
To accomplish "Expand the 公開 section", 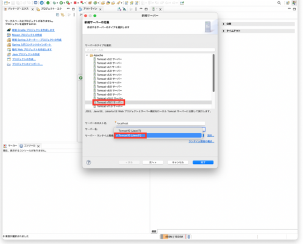I will pos(224,24).
